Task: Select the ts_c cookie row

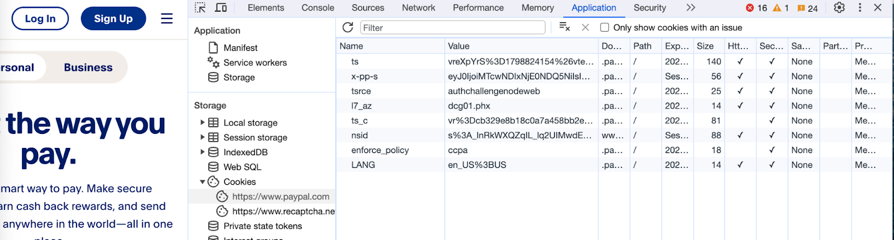Action: (614, 121)
